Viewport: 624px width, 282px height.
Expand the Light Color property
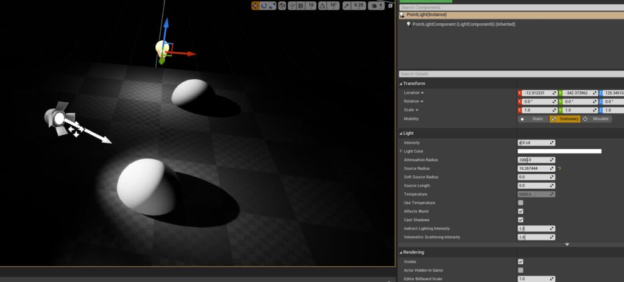coord(400,151)
